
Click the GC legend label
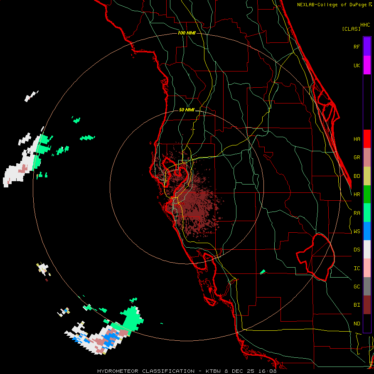[x=357, y=287]
